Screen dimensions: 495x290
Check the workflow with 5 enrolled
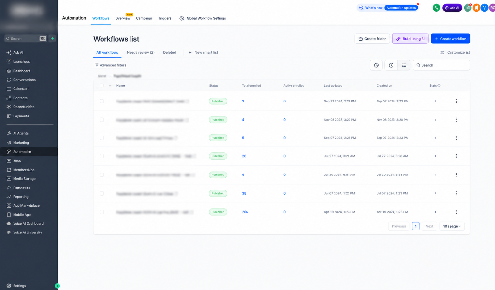pyautogui.click(x=102, y=138)
